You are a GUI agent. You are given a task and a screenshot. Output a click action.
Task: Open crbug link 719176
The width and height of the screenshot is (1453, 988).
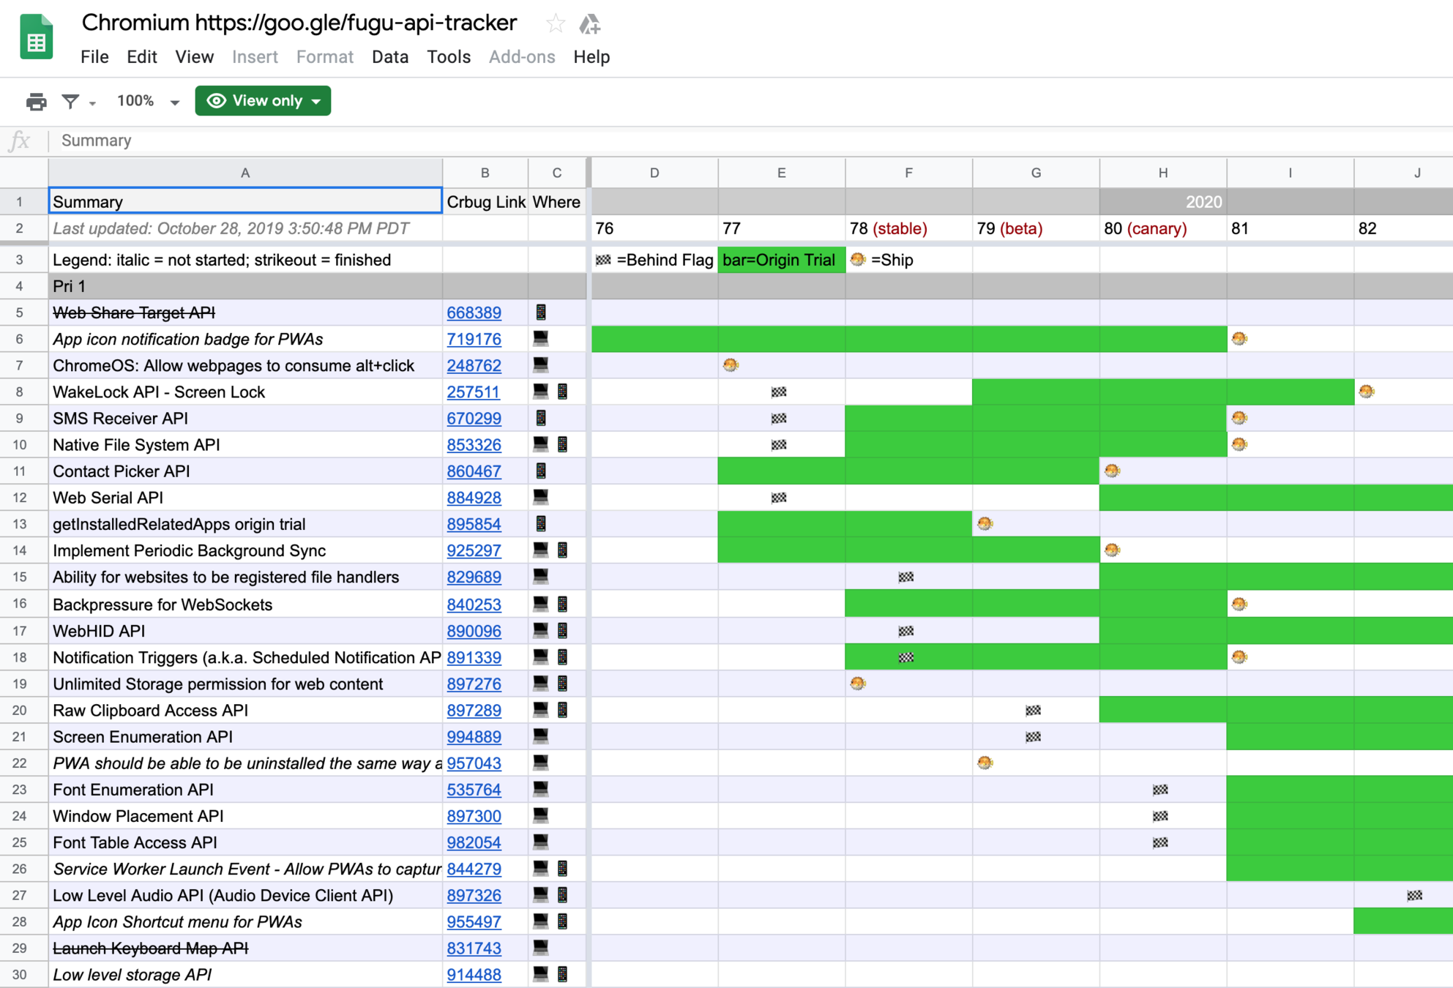(474, 339)
